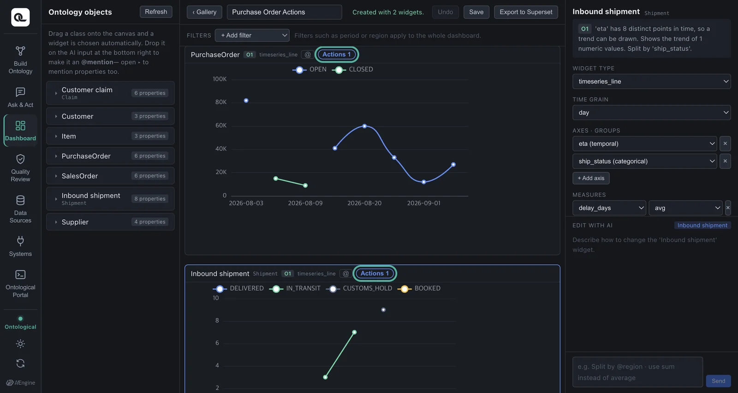
Task: Click the AI prompt text box
Action: 637,372
